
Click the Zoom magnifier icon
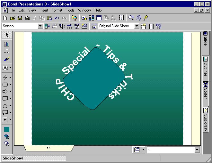131,18
